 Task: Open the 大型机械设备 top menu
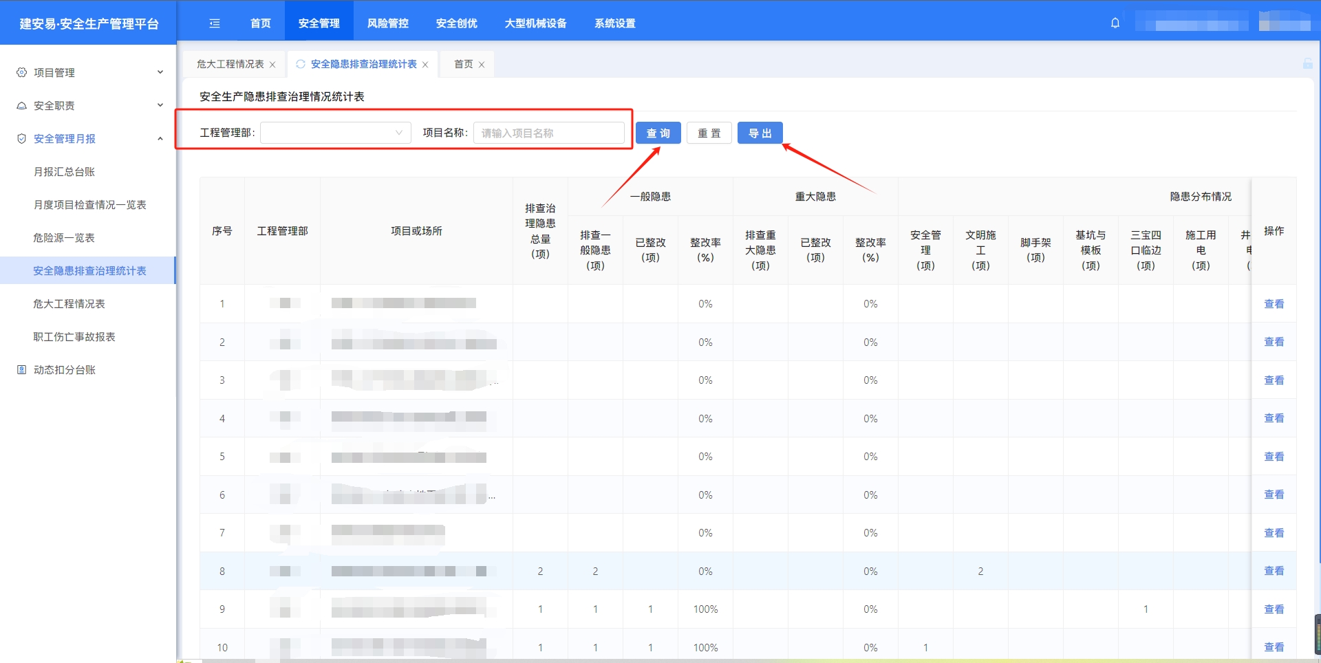pos(535,23)
